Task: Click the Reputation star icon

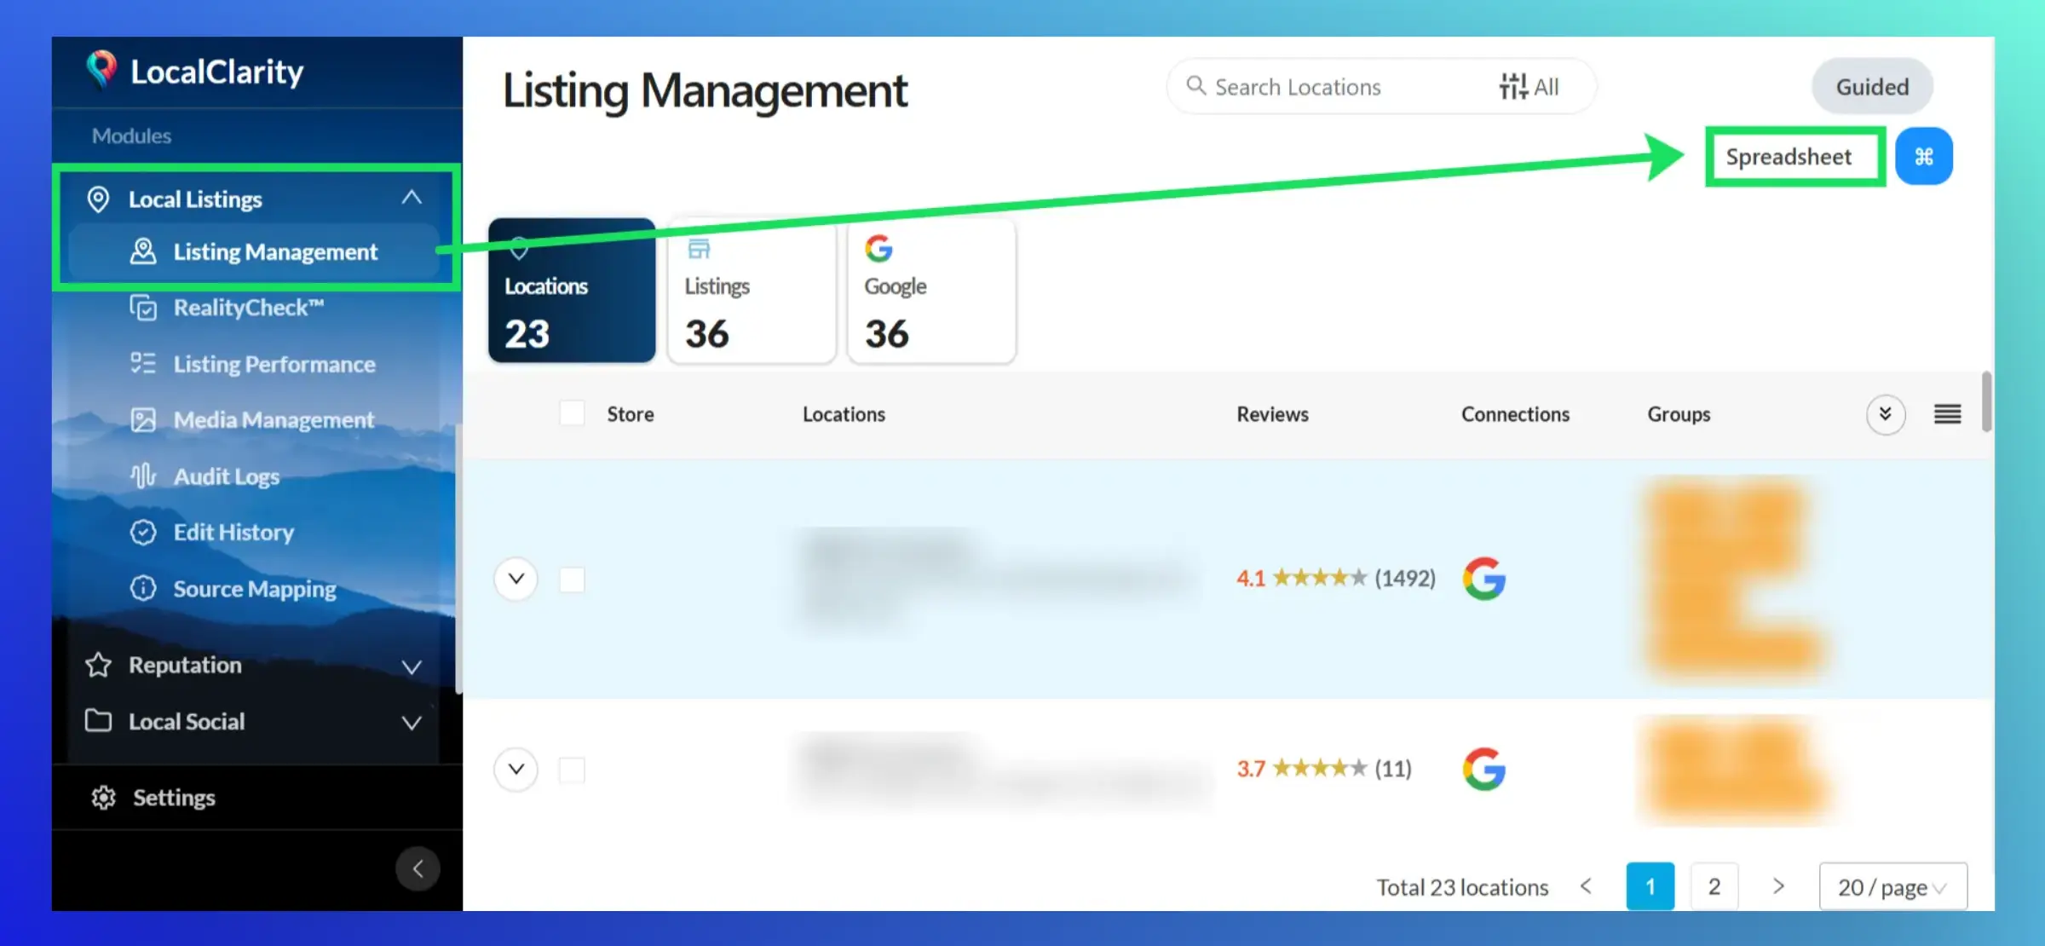Action: click(98, 665)
